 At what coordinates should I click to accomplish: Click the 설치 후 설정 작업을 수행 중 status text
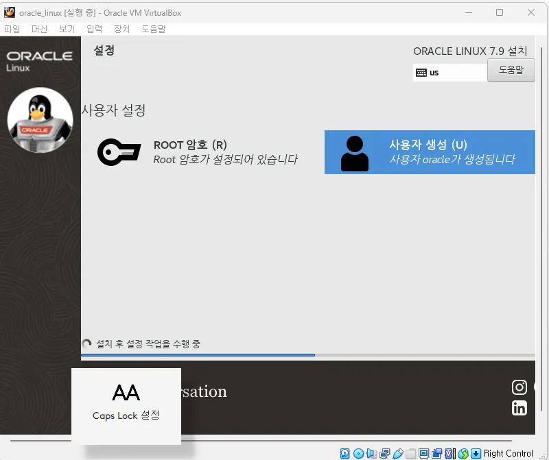point(148,344)
